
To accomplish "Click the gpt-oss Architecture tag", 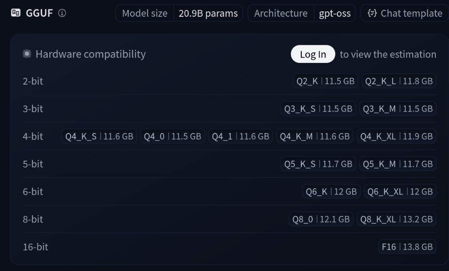I will pyautogui.click(x=334, y=13).
